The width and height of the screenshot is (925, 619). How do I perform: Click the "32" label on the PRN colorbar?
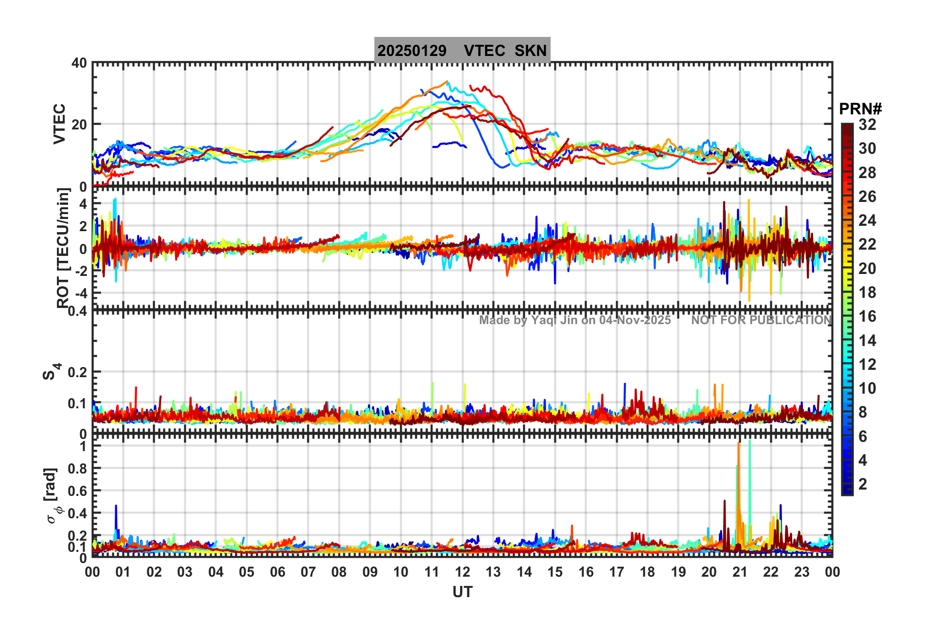click(867, 125)
